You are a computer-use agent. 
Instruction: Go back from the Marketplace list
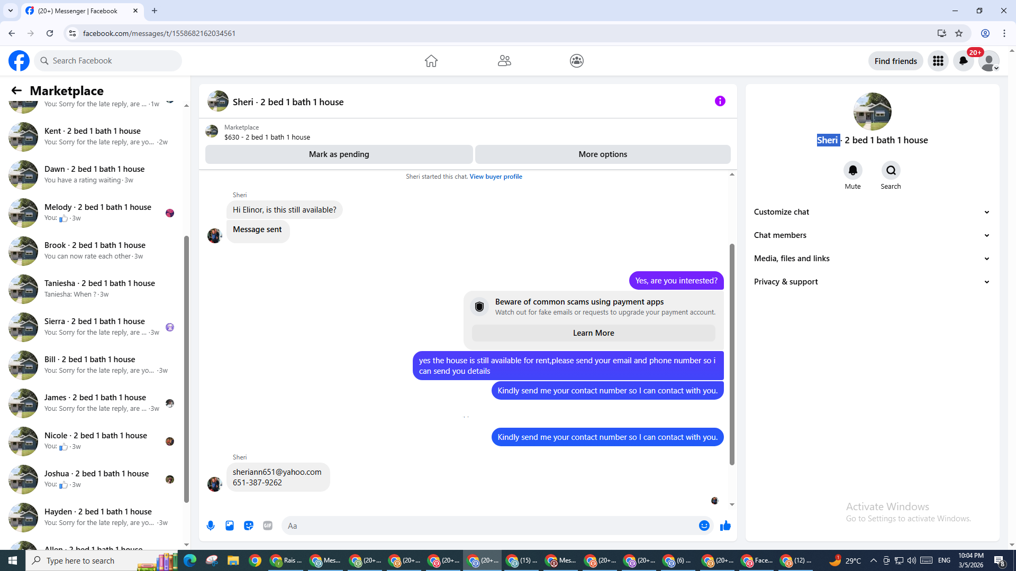click(16, 90)
